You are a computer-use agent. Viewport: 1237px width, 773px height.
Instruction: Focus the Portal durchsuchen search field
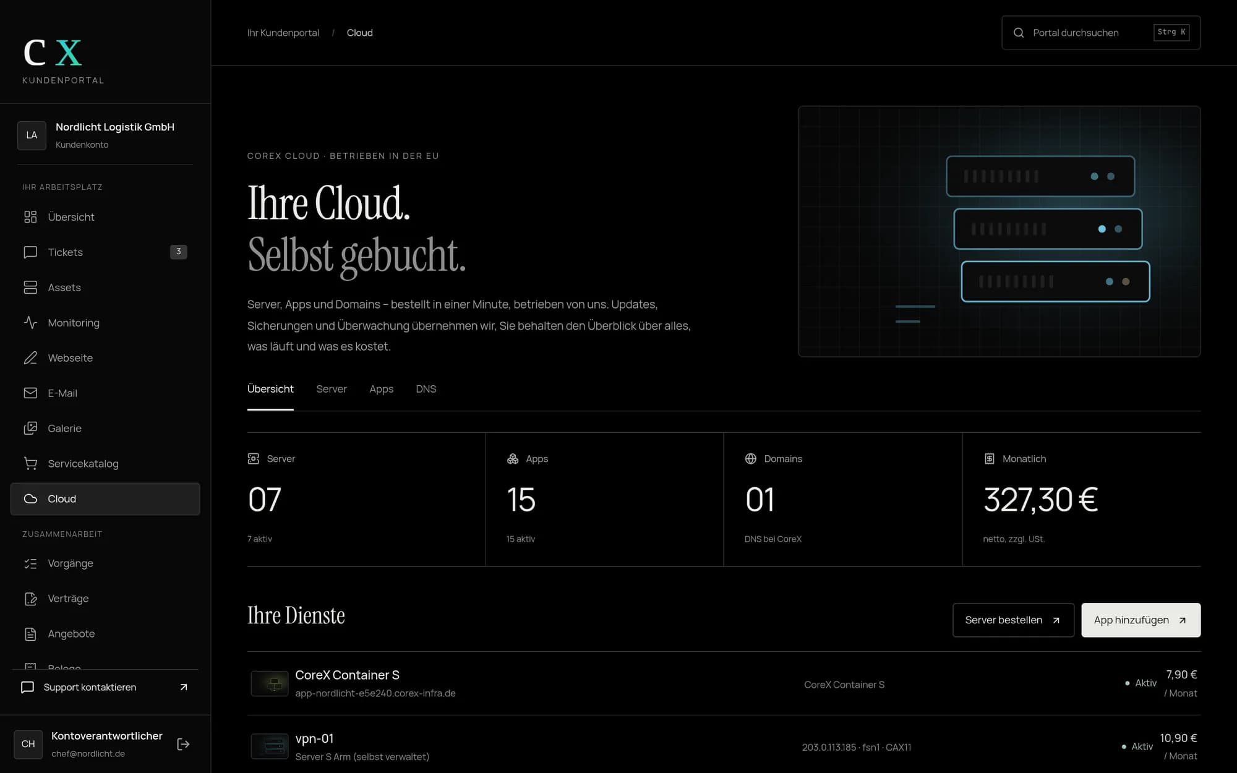coord(1101,33)
